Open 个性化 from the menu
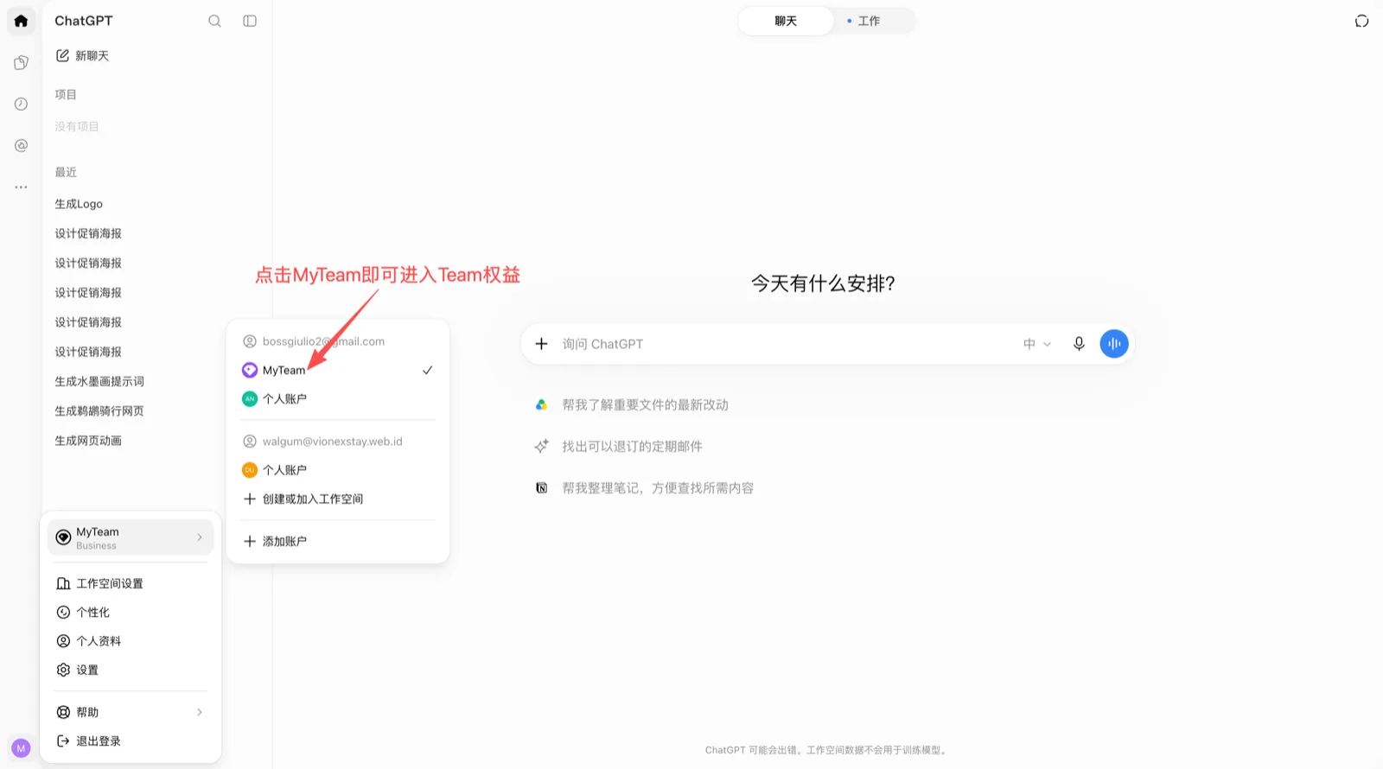 tap(131, 612)
